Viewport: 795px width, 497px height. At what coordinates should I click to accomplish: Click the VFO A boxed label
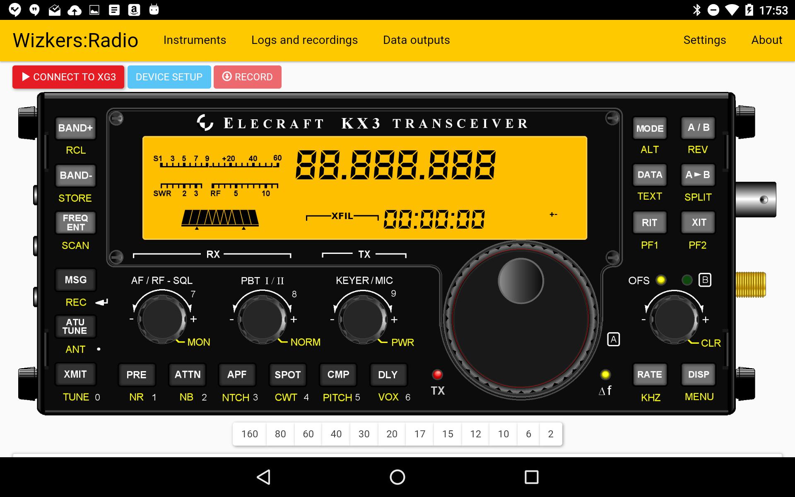click(x=613, y=340)
